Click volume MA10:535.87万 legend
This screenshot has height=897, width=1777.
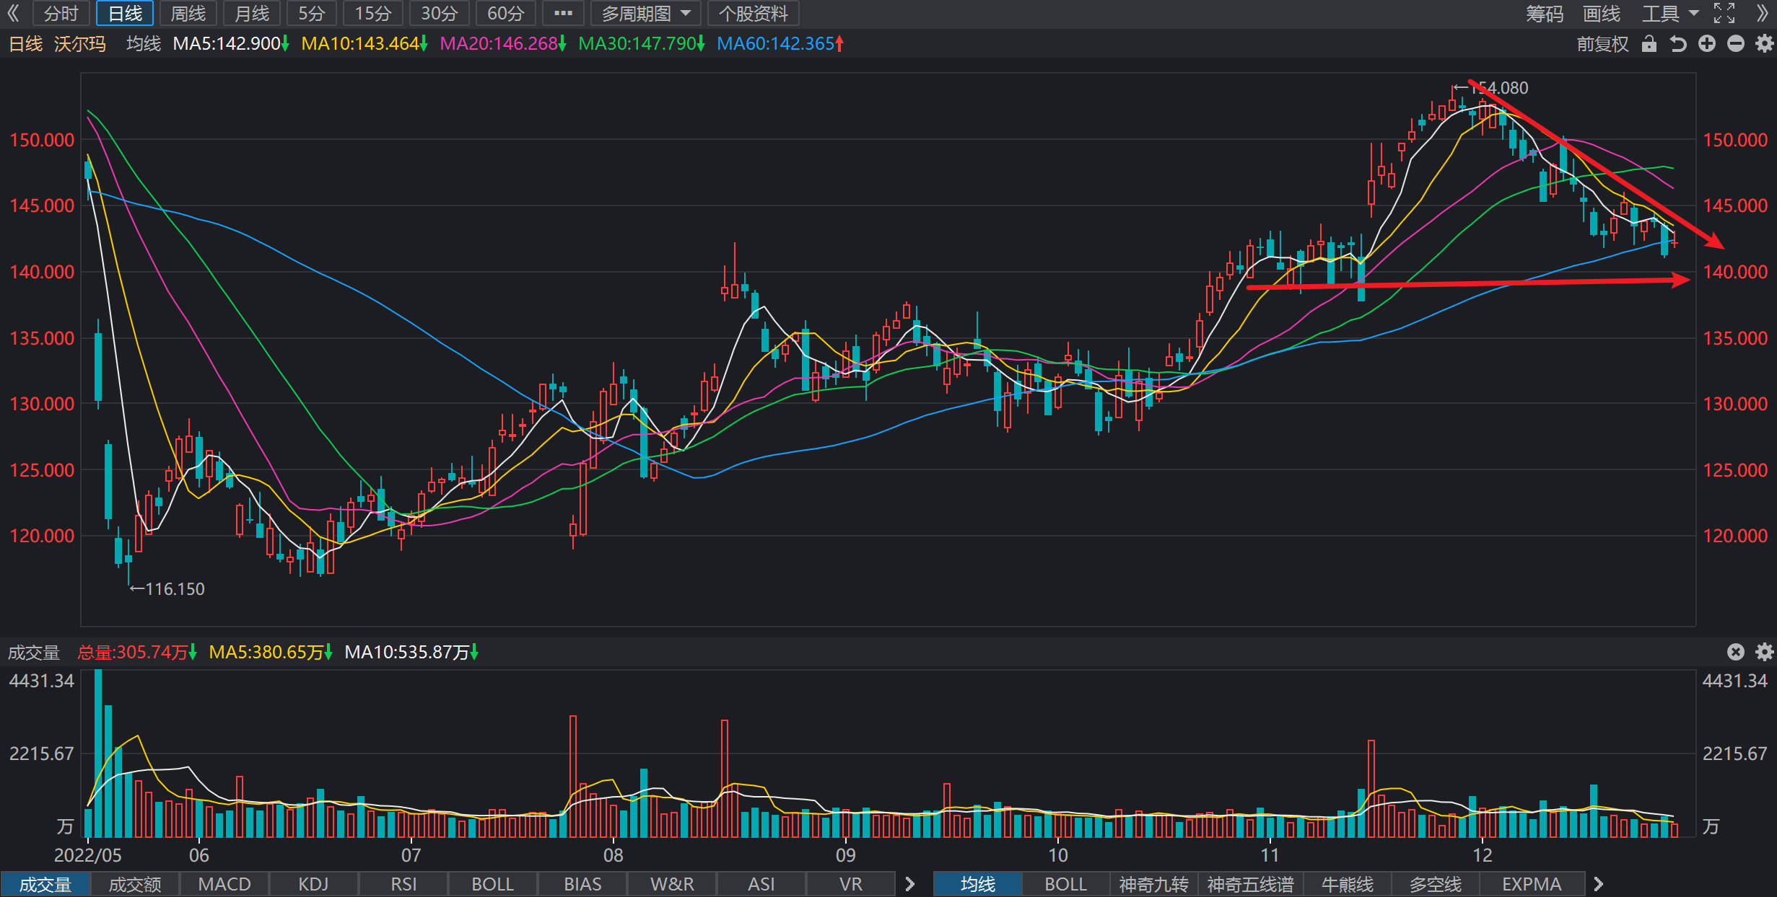coord(411,653)
